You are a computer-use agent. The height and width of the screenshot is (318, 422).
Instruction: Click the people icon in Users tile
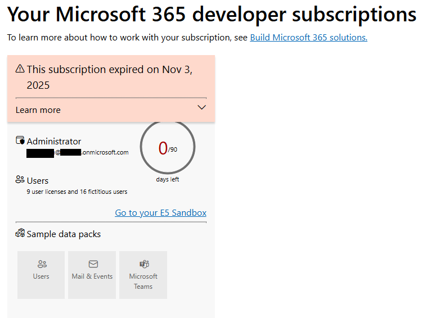[42, 264]
